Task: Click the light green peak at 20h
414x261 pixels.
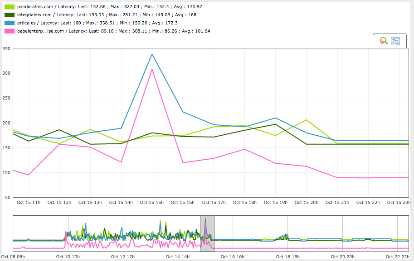Action: [306, 120]
